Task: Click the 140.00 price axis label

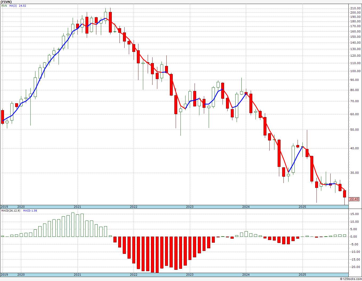Action: click(x=355, y=43)
